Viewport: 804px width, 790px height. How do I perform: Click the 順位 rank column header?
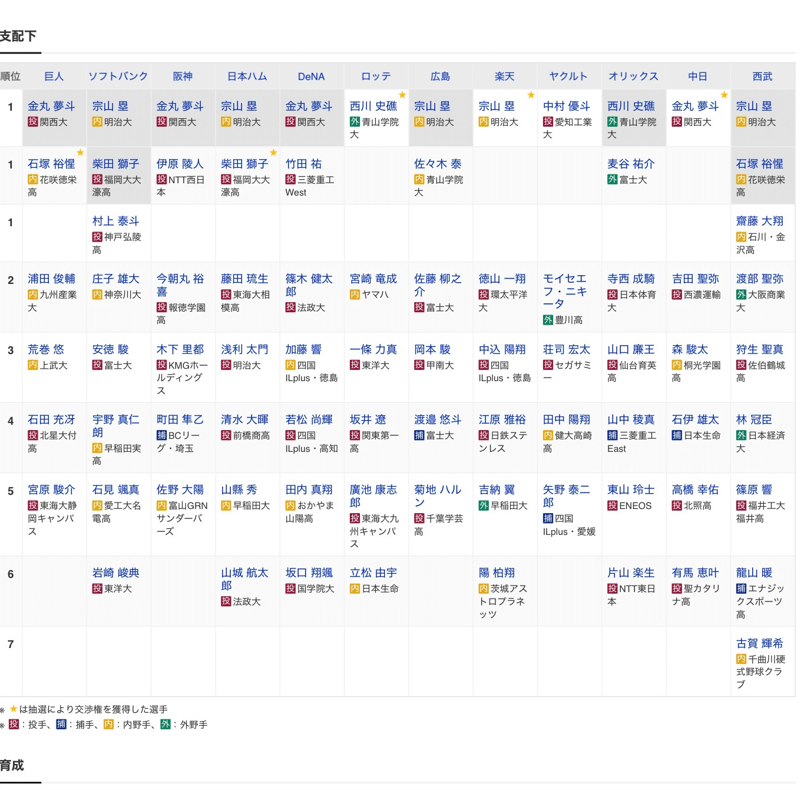click(x=11, y=77)
